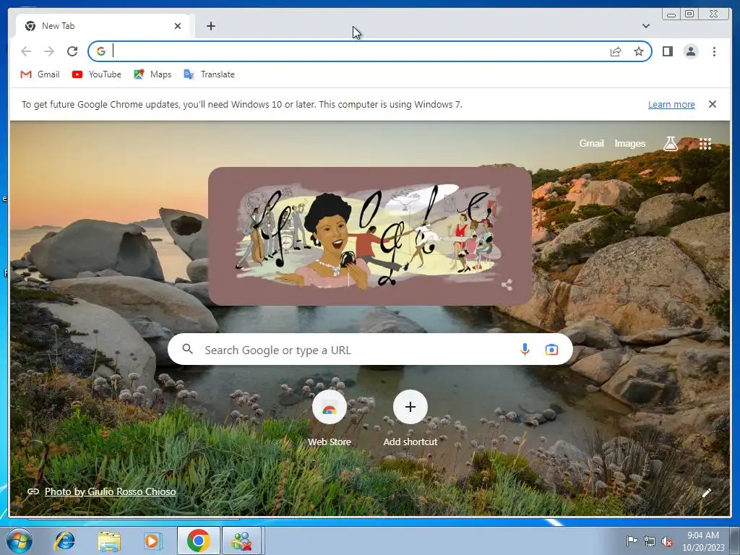Reload the current page
This screenshot has width=740, height=555.
click(72, 51)
